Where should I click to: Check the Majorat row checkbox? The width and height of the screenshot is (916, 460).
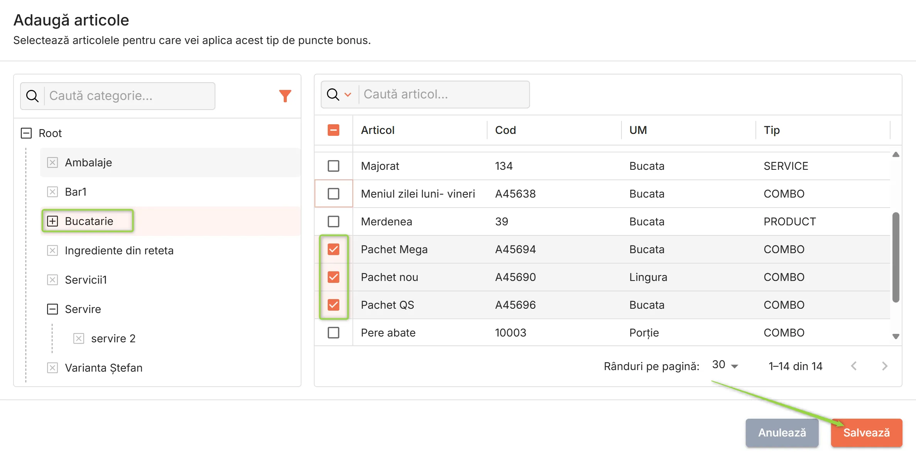click(x=334, y=166)
